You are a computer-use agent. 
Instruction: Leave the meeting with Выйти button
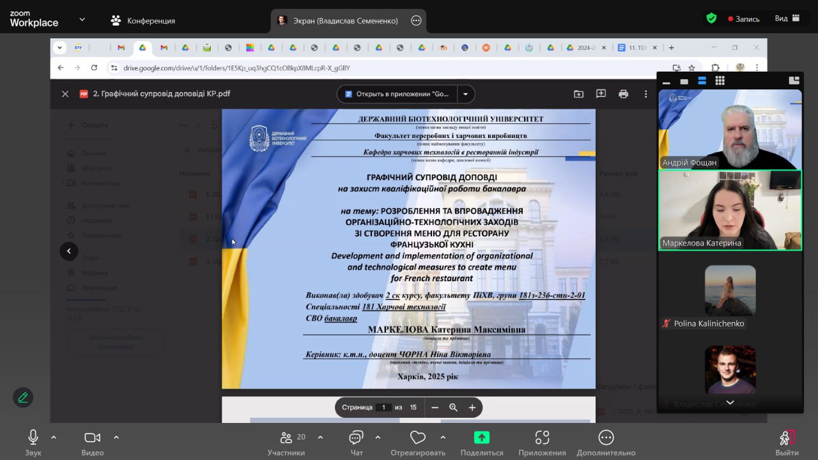(787, 443)
